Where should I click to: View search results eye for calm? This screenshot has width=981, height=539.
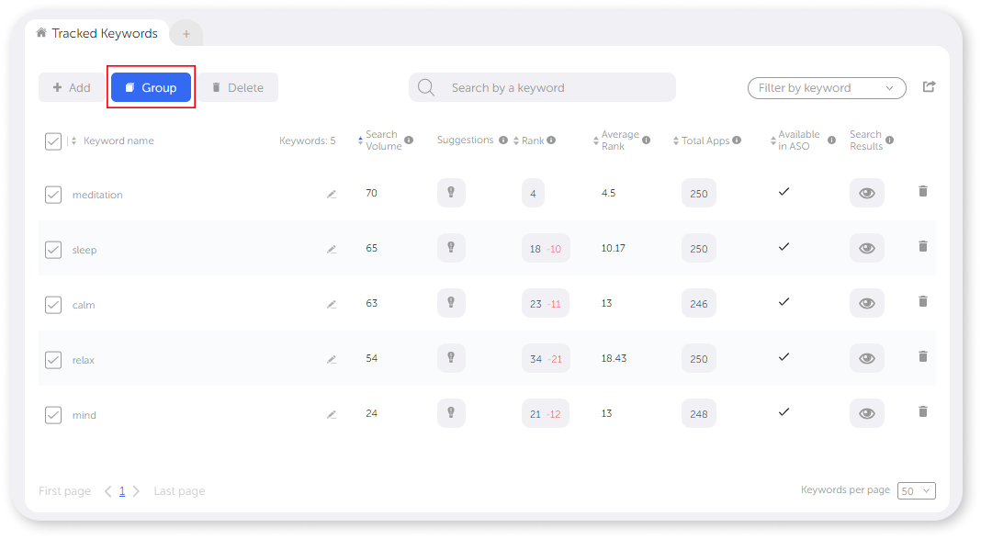(866, 303)
